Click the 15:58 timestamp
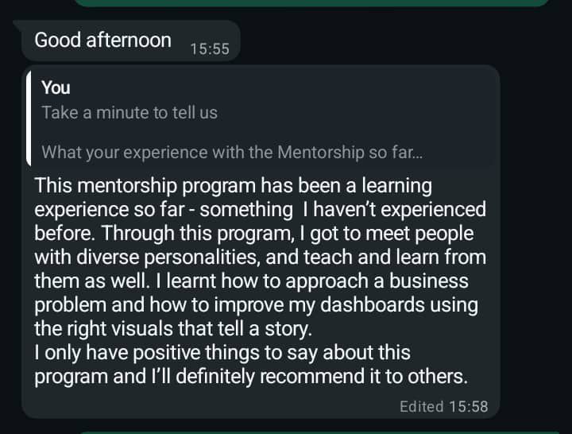Screen dimensions: 572x434 click(468, 406)
